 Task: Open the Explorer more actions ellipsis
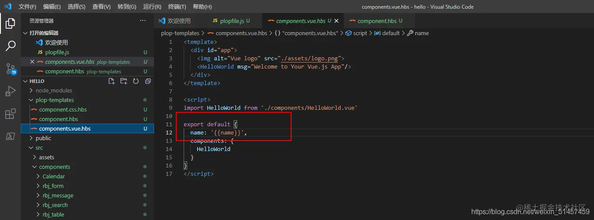click(x=143, y=20)
